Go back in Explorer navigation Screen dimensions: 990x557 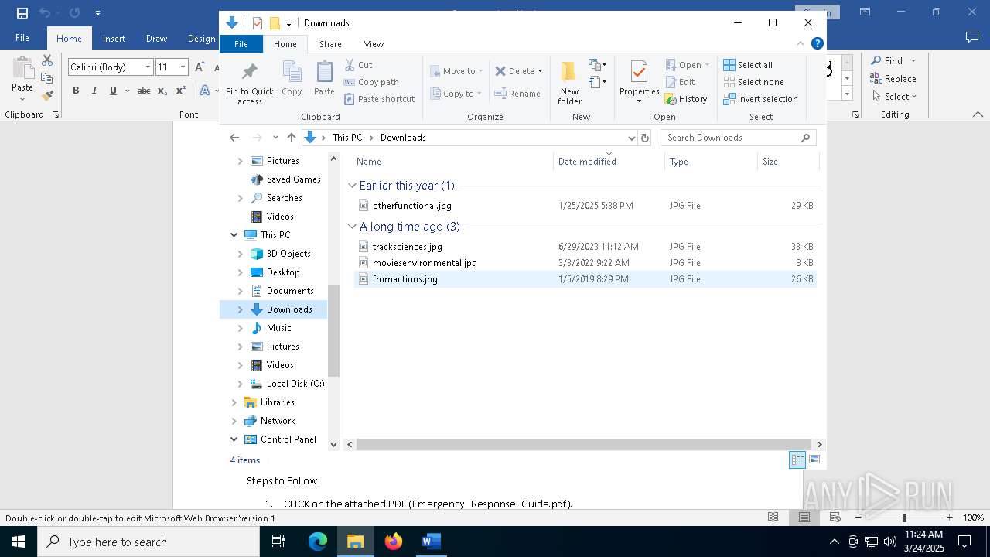[x=234, y=138]
